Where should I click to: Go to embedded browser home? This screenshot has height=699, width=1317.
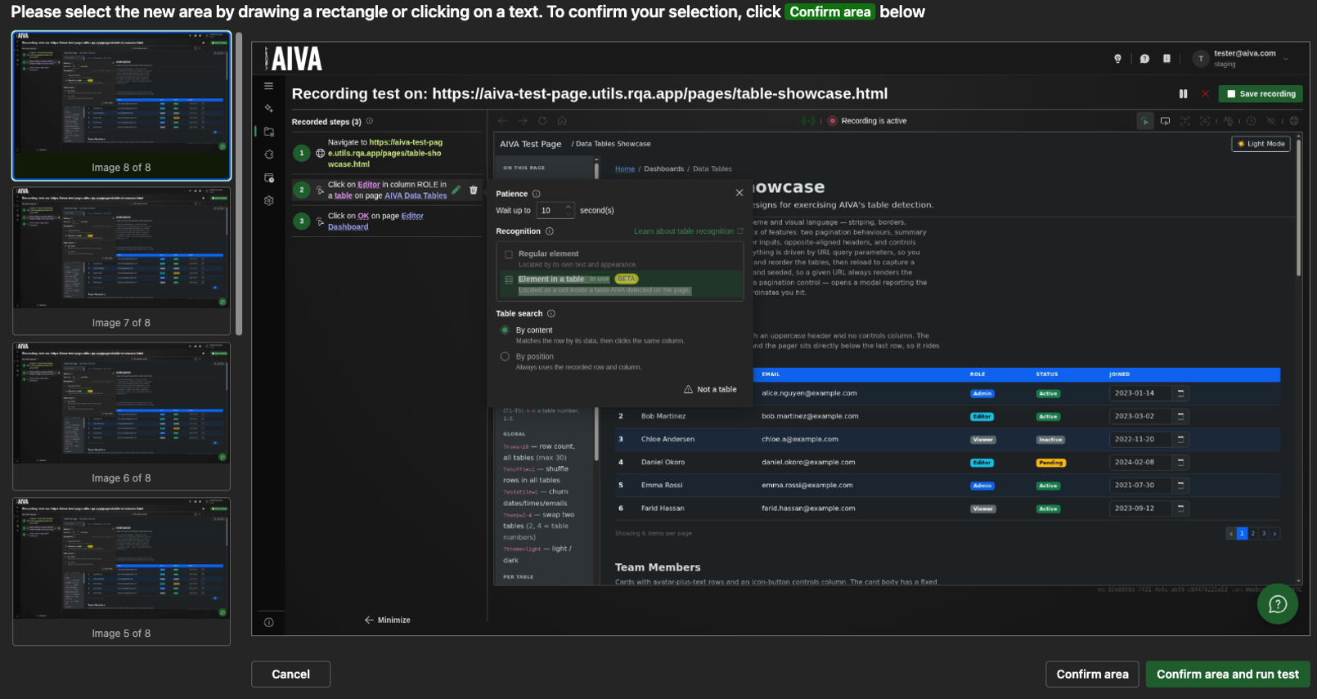(562, 121)
